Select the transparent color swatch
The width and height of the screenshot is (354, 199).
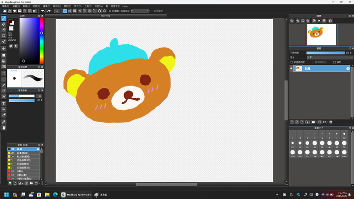(x=11, y=28)
